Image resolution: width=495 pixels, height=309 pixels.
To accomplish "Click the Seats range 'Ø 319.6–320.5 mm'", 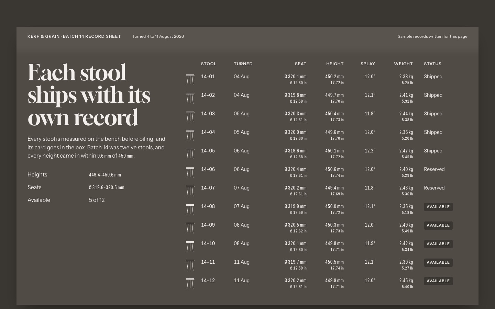I will pos(107,187).
